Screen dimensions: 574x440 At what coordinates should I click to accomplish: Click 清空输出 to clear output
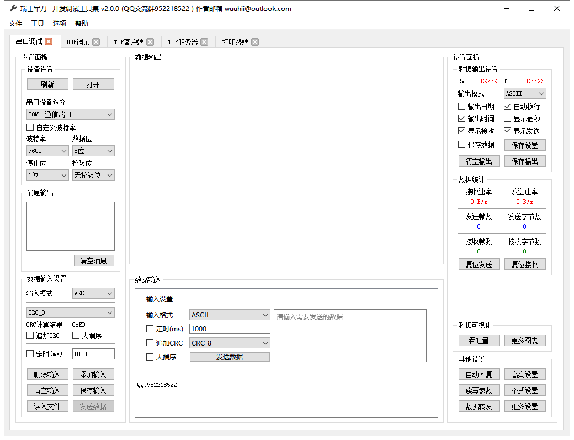click(479, 161)
